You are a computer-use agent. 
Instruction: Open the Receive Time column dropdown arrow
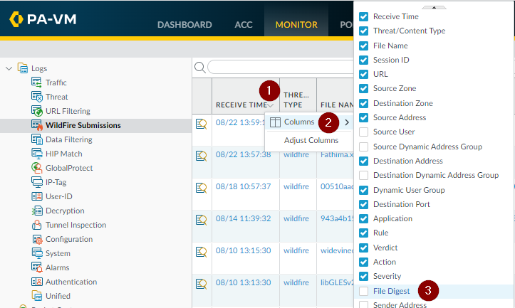271,105
